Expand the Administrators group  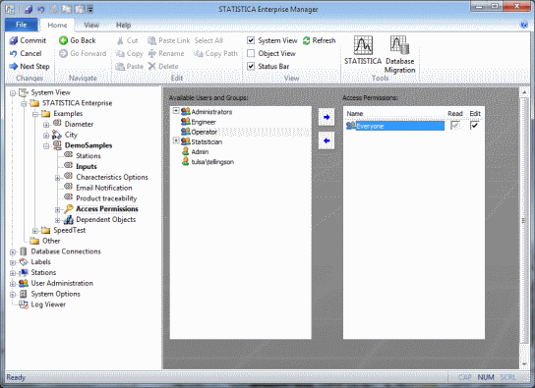(x=176, y=111)
